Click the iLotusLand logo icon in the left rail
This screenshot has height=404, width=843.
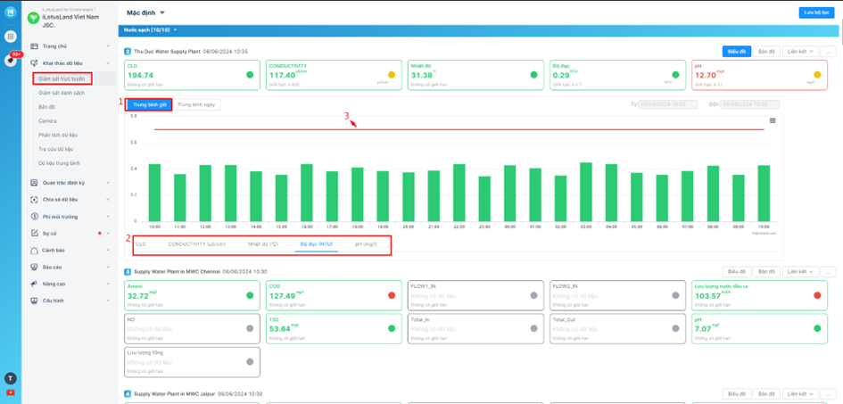pyautogui.click(x=10, y=12)
